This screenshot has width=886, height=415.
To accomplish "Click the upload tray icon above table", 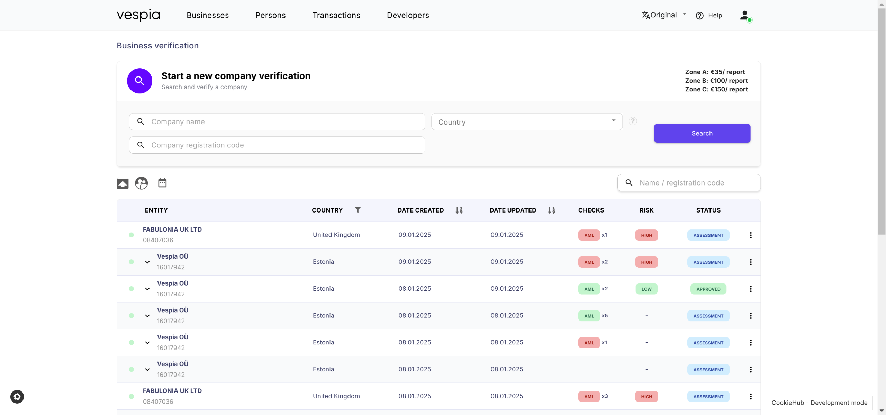I will click(123, 183).
